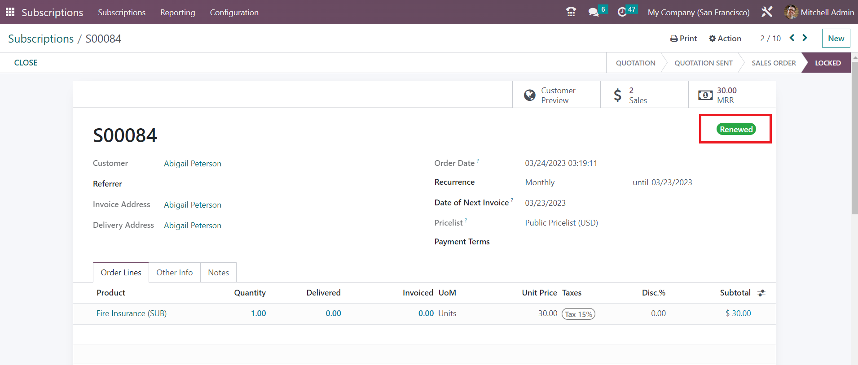
Task: Open the activities clock icon
Action: (x=622, y=12)
